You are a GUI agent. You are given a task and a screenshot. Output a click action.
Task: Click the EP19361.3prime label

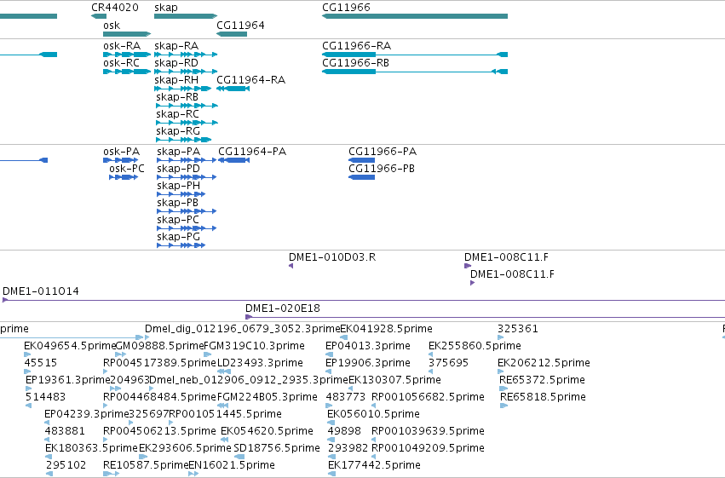tap(68, 381)
